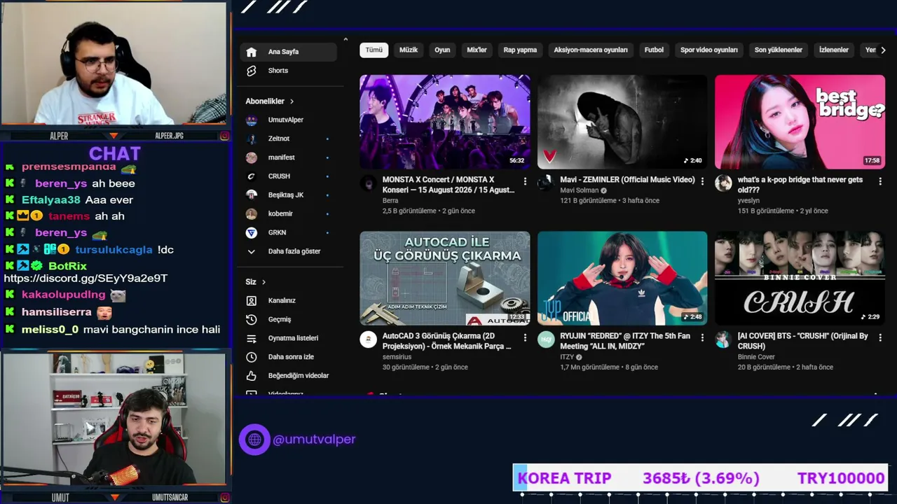Click the Mavi Solman channel avatar
The image size is (897, 504).
[x=546, y=183]
